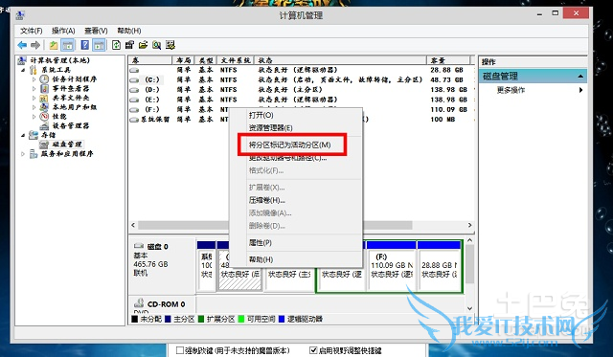613x357 pixels.
Task: Collapse 磁盘管理 section in actions pane
Action: [580, 77]
